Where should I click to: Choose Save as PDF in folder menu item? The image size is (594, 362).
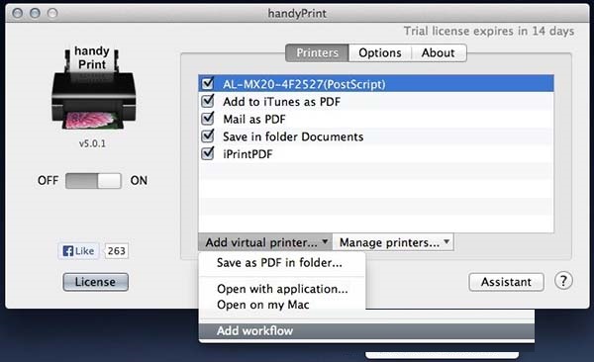tap(282, 263)
